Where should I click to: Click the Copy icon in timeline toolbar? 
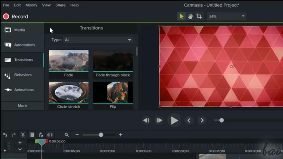32,135
